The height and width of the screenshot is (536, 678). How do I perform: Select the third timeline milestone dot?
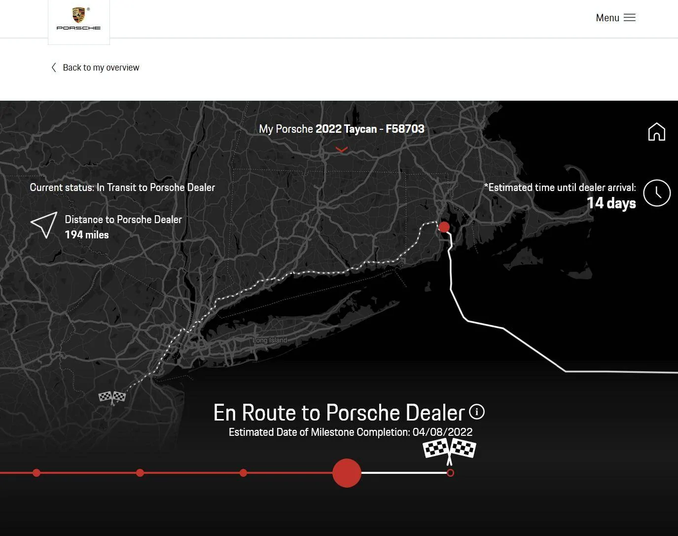point(243,473)
